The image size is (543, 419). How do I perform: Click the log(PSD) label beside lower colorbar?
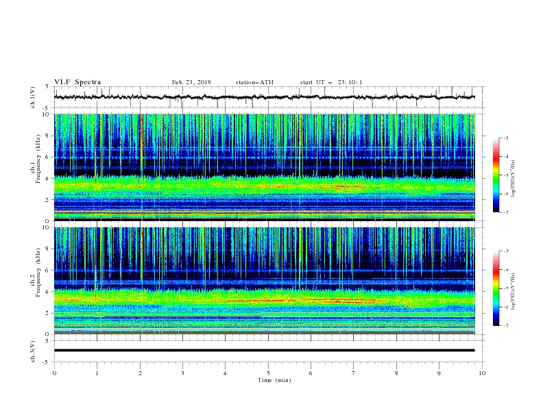click(x=513, y=292)
